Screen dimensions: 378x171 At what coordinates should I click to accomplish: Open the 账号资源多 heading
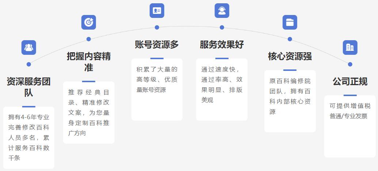coord(157,45)
